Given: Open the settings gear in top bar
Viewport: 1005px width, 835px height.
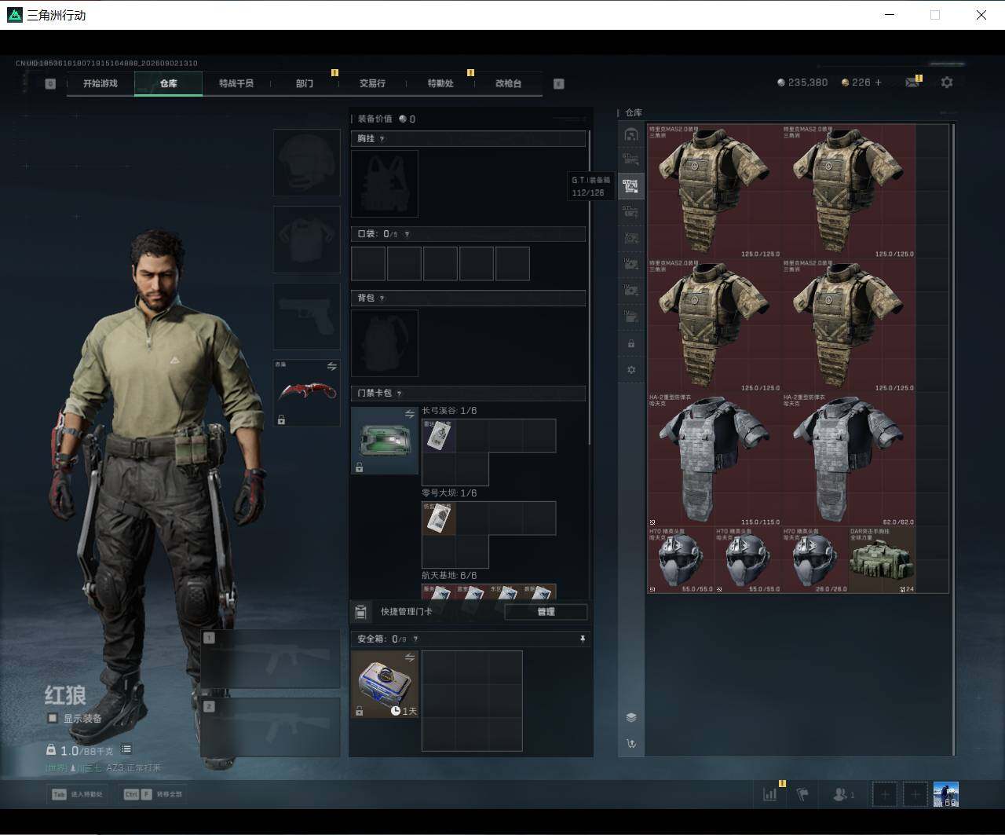Looking at the screenshot, I should point(947,82).
